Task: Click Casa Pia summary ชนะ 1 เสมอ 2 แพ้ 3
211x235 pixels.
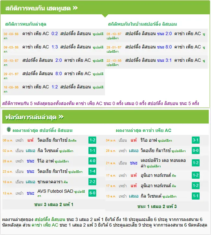Action: click(157, 206)
